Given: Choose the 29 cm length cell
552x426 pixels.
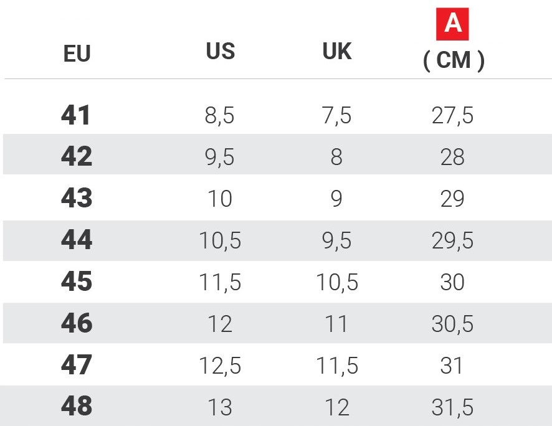Looking at the screenshot, I should 453,199.
